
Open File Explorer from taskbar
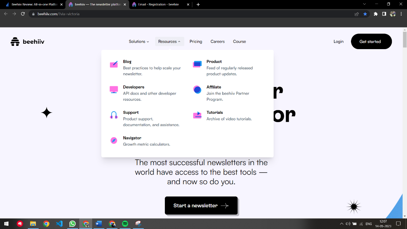pyautogui.click(x=33, y=224)
